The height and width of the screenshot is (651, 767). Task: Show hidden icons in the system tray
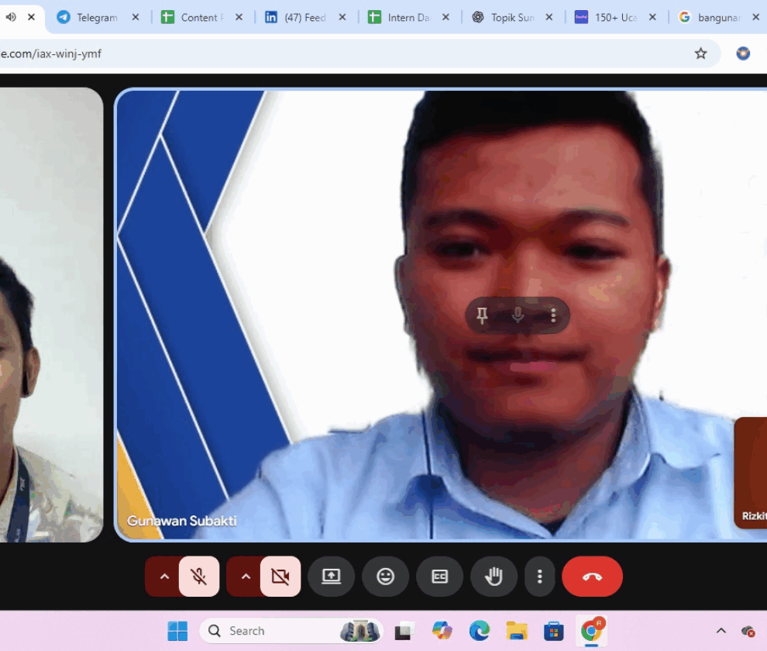pos(721,631)
